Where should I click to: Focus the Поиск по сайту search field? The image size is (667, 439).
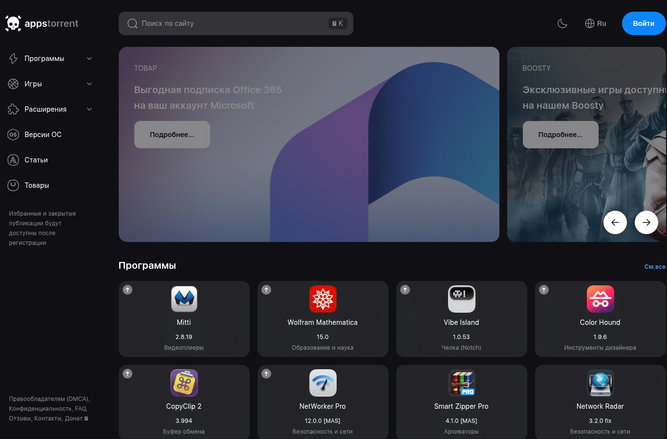pyautogui.click(x=236, y=23)
